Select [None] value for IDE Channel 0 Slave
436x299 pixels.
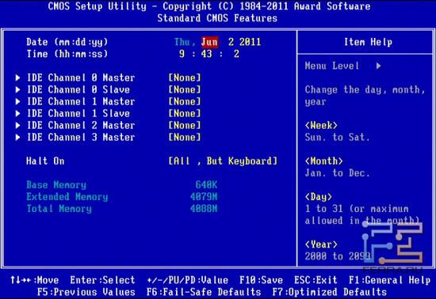185,89
